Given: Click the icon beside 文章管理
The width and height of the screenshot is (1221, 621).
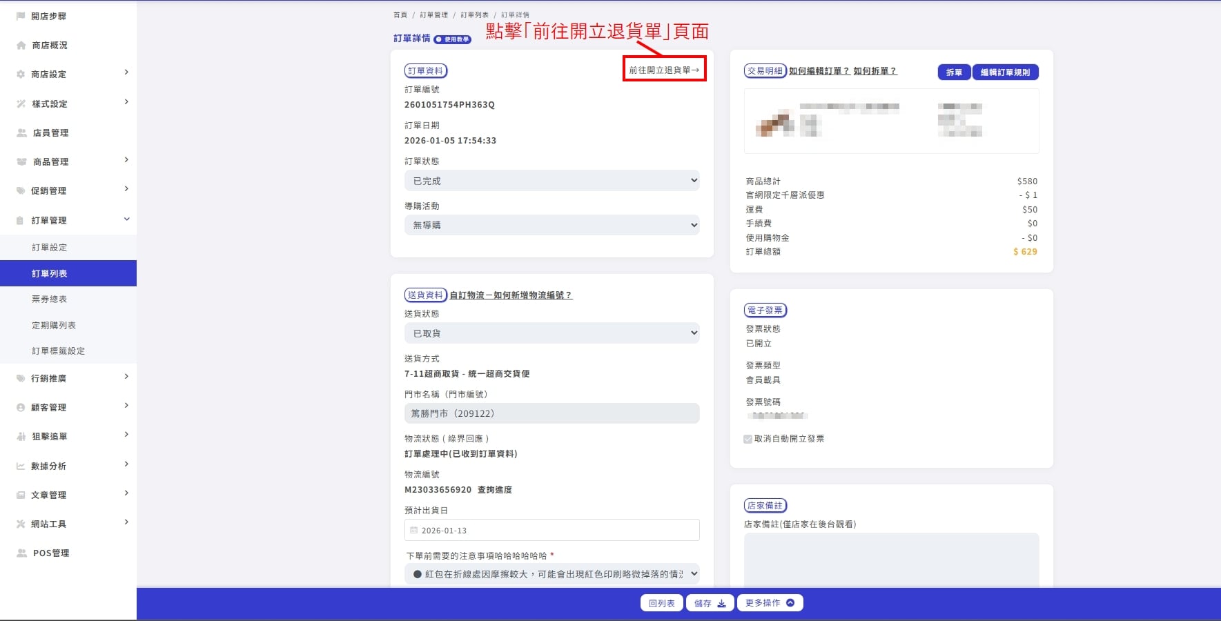Looking at the screenshot, I should (x=21, y=495).
